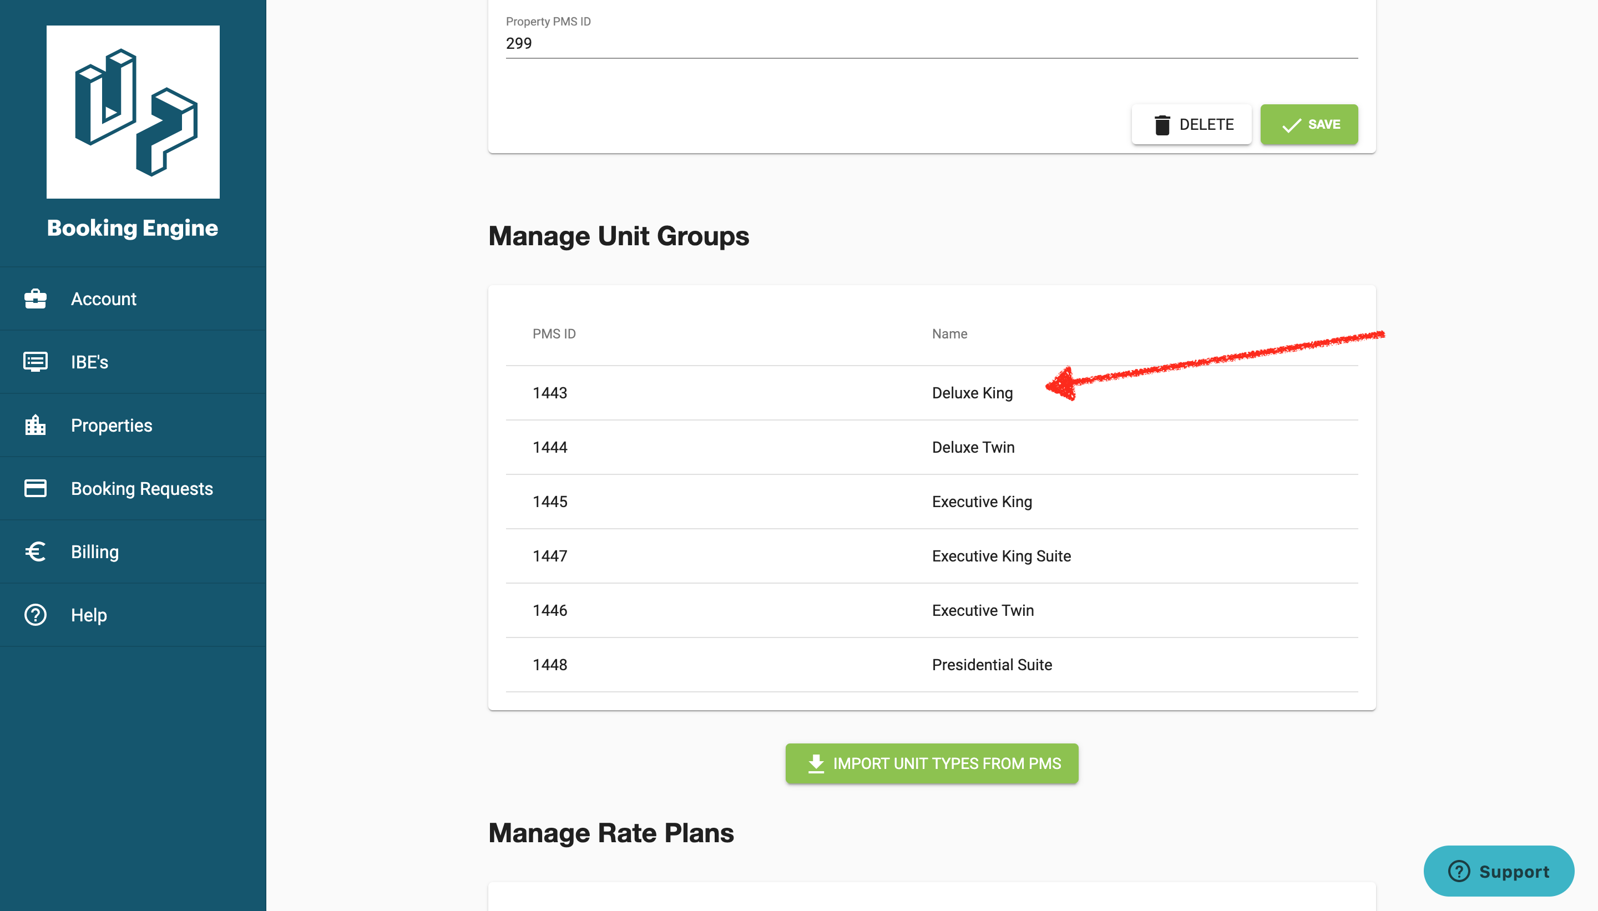
Task: Click the Booking Engine logo
Action: point(133,113)
